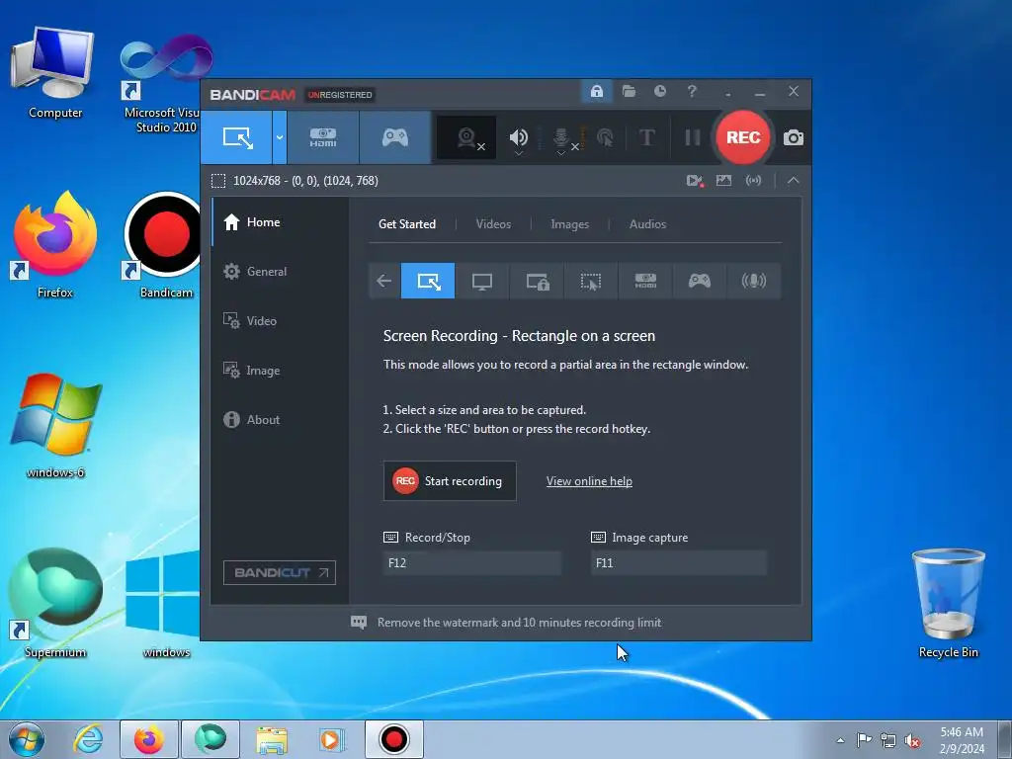The width and height of the screenshot is (1012, 759).
Task: Select specific window lock mode icon
Action: pyautogui.click(x=537, y=281)
